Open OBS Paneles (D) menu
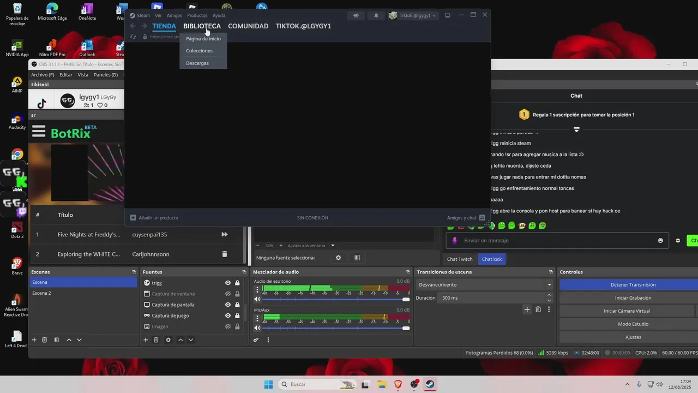698x393 pixels. point(106,75)
